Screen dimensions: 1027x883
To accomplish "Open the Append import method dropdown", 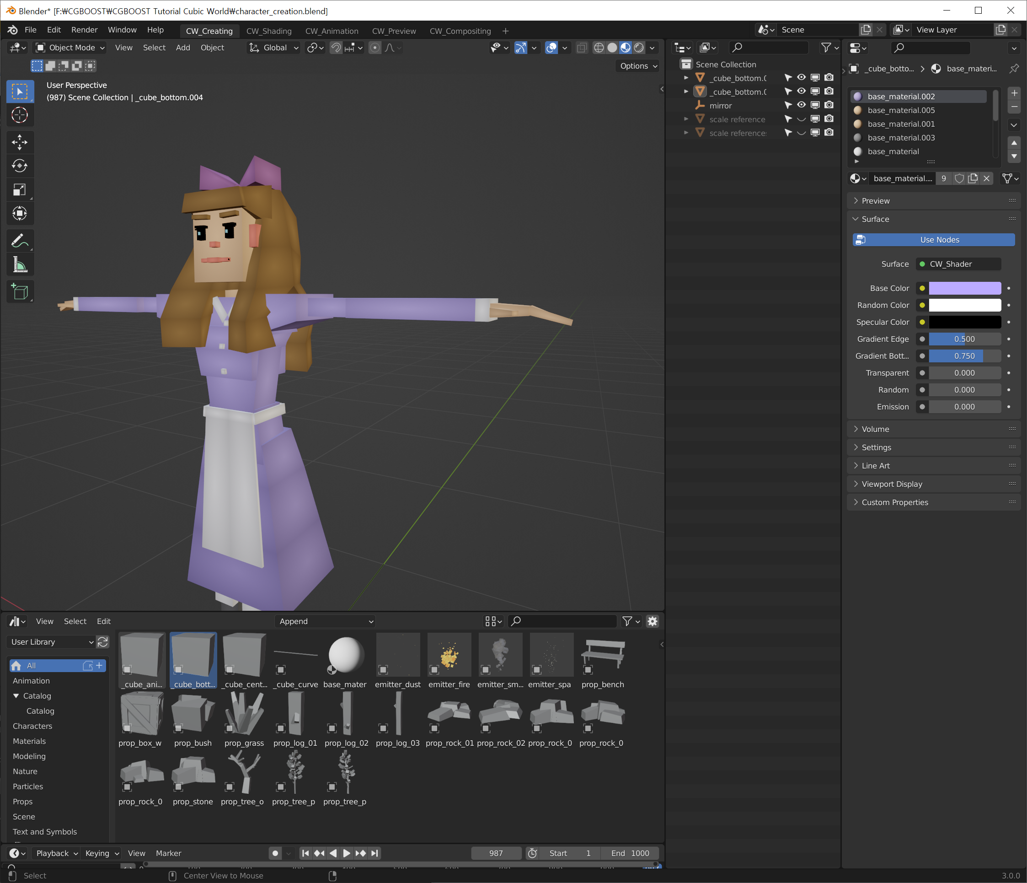I will [325, 621].
